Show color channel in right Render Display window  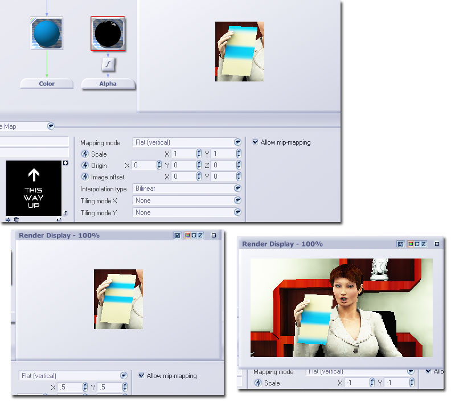click(x=411, y=244)
